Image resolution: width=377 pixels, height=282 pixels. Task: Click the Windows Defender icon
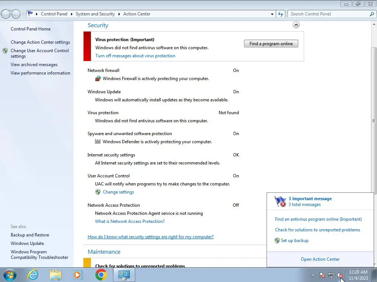tap(98, 141)
